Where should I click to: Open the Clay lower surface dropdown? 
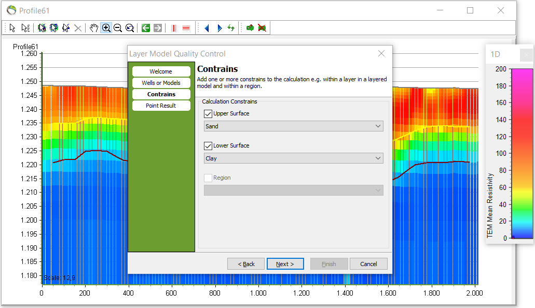click(294, 158)
